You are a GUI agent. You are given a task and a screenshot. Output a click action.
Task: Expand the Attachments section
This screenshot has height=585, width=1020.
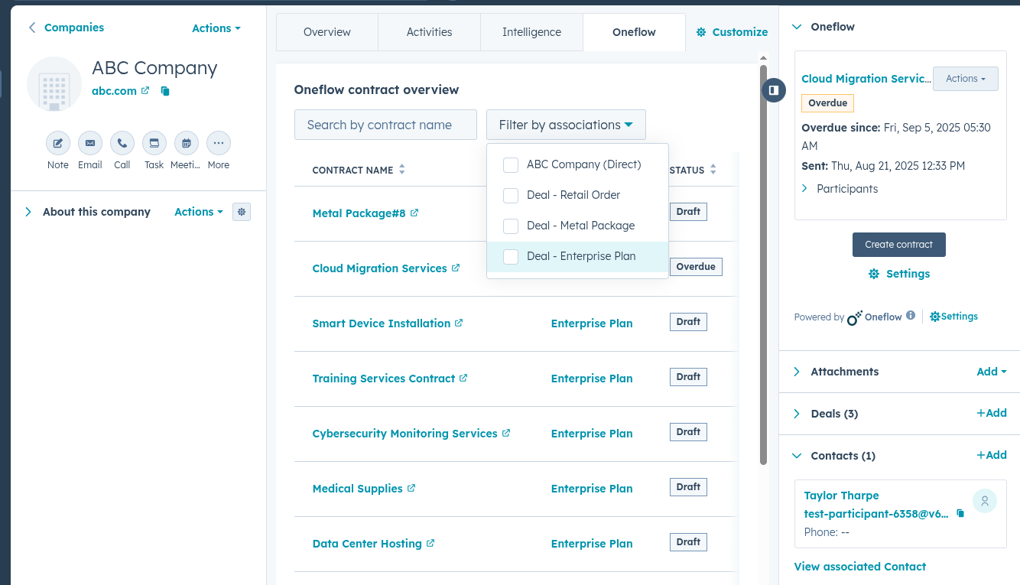(x=797, y=372)
